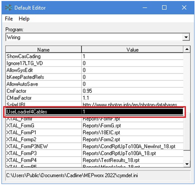196x186 pixels.
Task: Expand the Program dropdown arrow
Action: [186, 37]
